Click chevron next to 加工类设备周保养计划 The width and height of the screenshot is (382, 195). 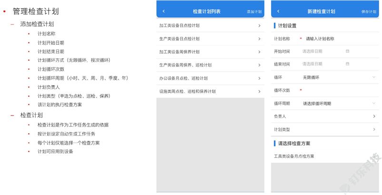click(x=259, y=52)
